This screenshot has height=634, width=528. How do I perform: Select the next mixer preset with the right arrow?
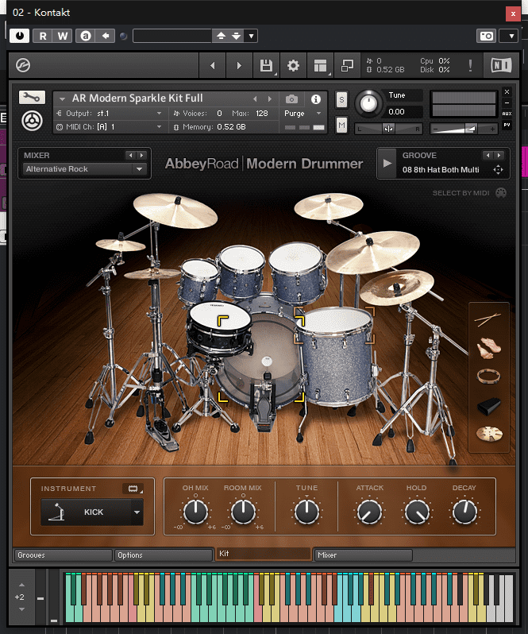(141, 155)
